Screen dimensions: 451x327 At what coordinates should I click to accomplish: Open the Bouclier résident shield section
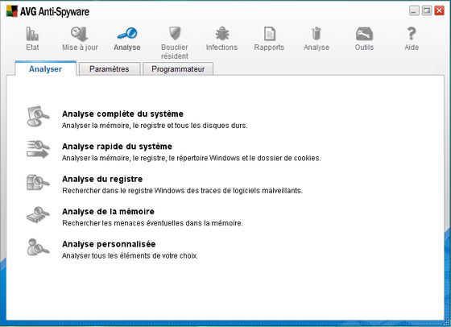[x=174, y=43]
